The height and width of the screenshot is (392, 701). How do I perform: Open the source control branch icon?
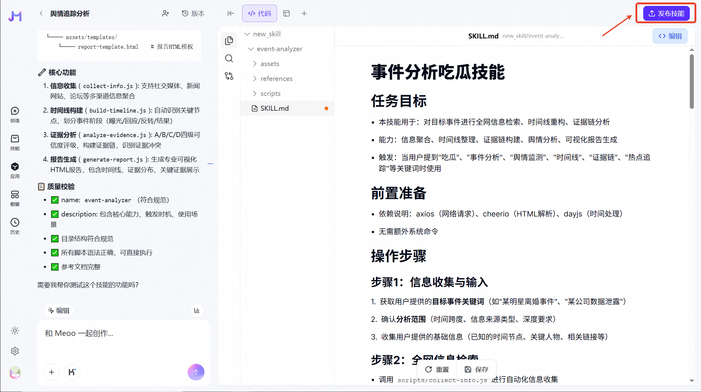[229, 76]
